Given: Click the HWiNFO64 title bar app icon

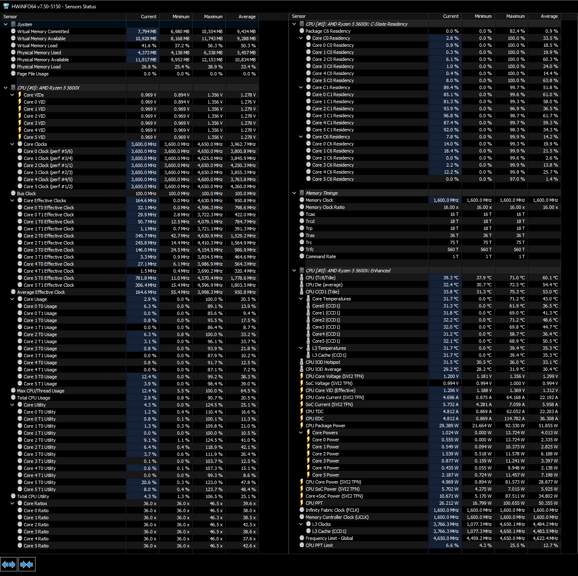Looking at the screenshot, I should click(6, 6).
